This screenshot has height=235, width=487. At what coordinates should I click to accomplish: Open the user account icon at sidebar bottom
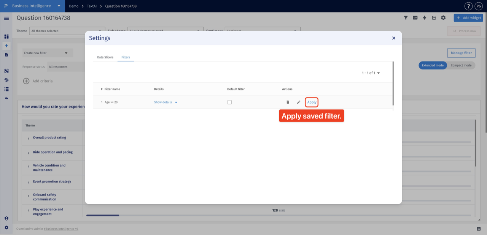pos(6,218)
